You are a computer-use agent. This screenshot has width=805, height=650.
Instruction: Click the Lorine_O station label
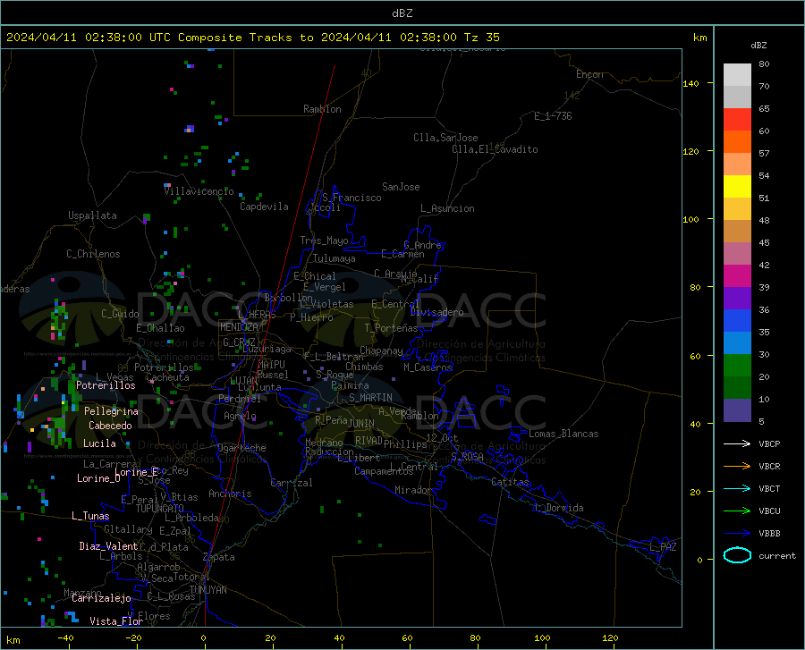tap(98, 478)
